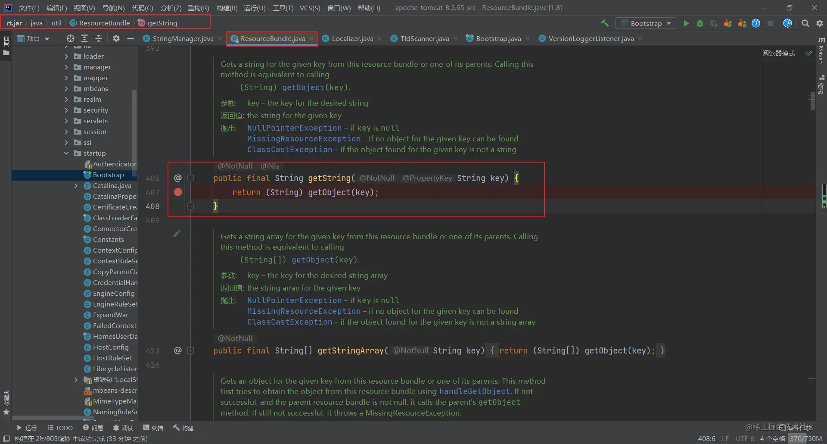827x444 pixels.
Task: Open the Bootstrap run configuration dropdown
Action: [646, 23]
